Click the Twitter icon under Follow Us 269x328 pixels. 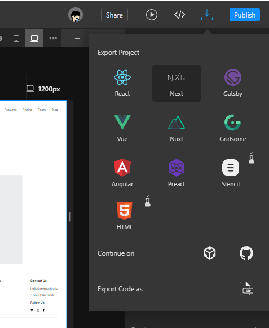click(x=32, y=310)
